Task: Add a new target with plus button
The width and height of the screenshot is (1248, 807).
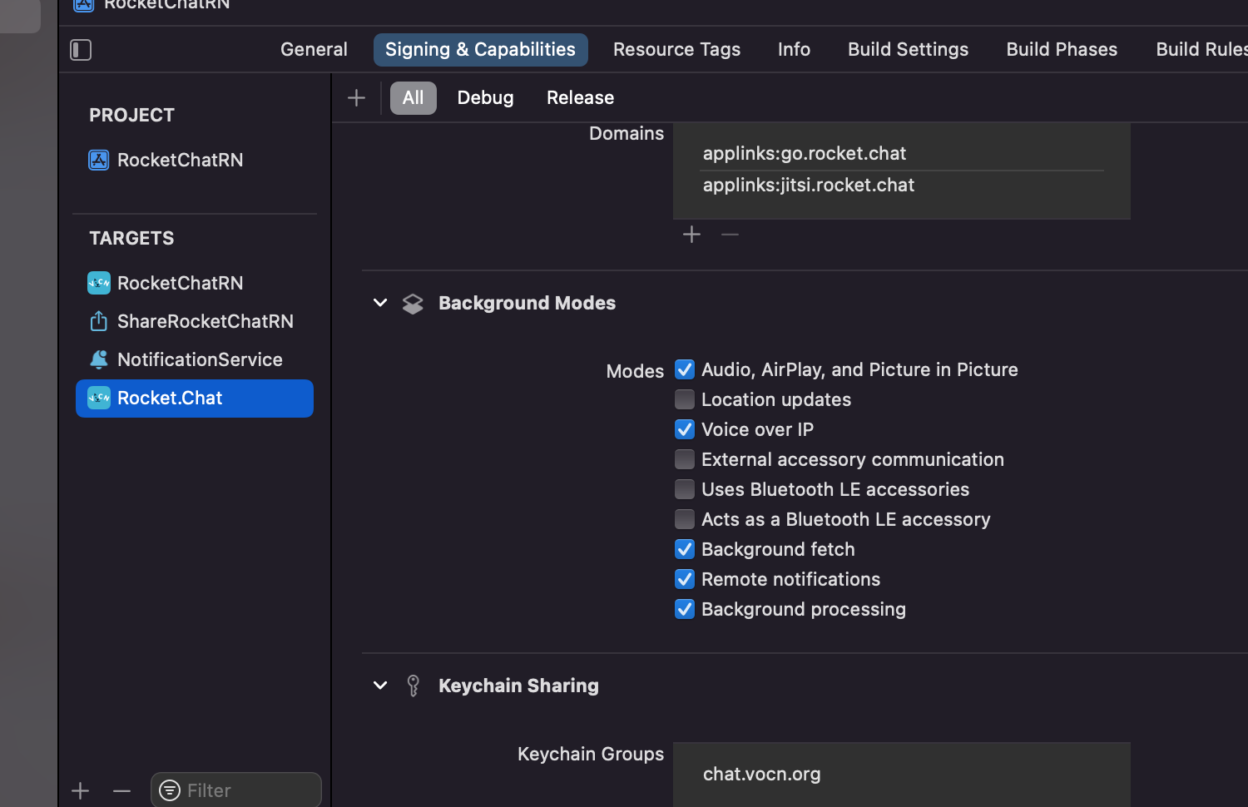Action: pyautogui.click(x=81, y=790)
